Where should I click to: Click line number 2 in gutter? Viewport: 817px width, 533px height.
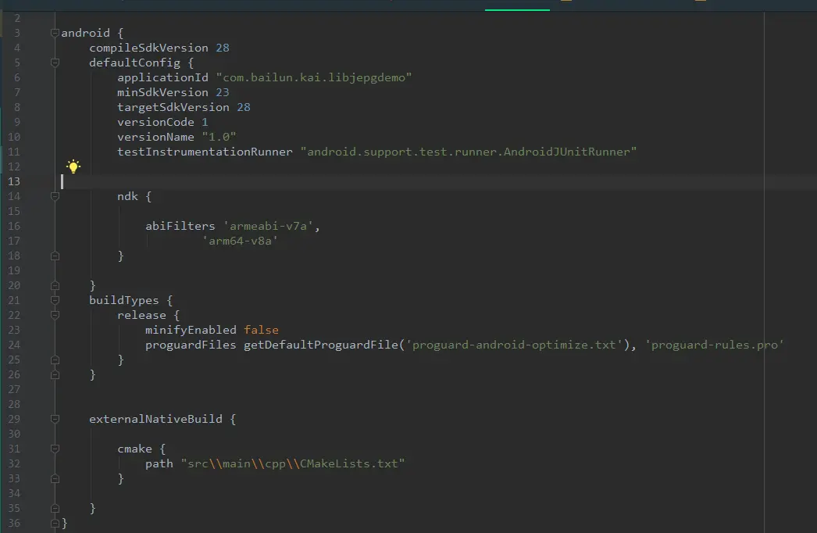coord(17,18)
